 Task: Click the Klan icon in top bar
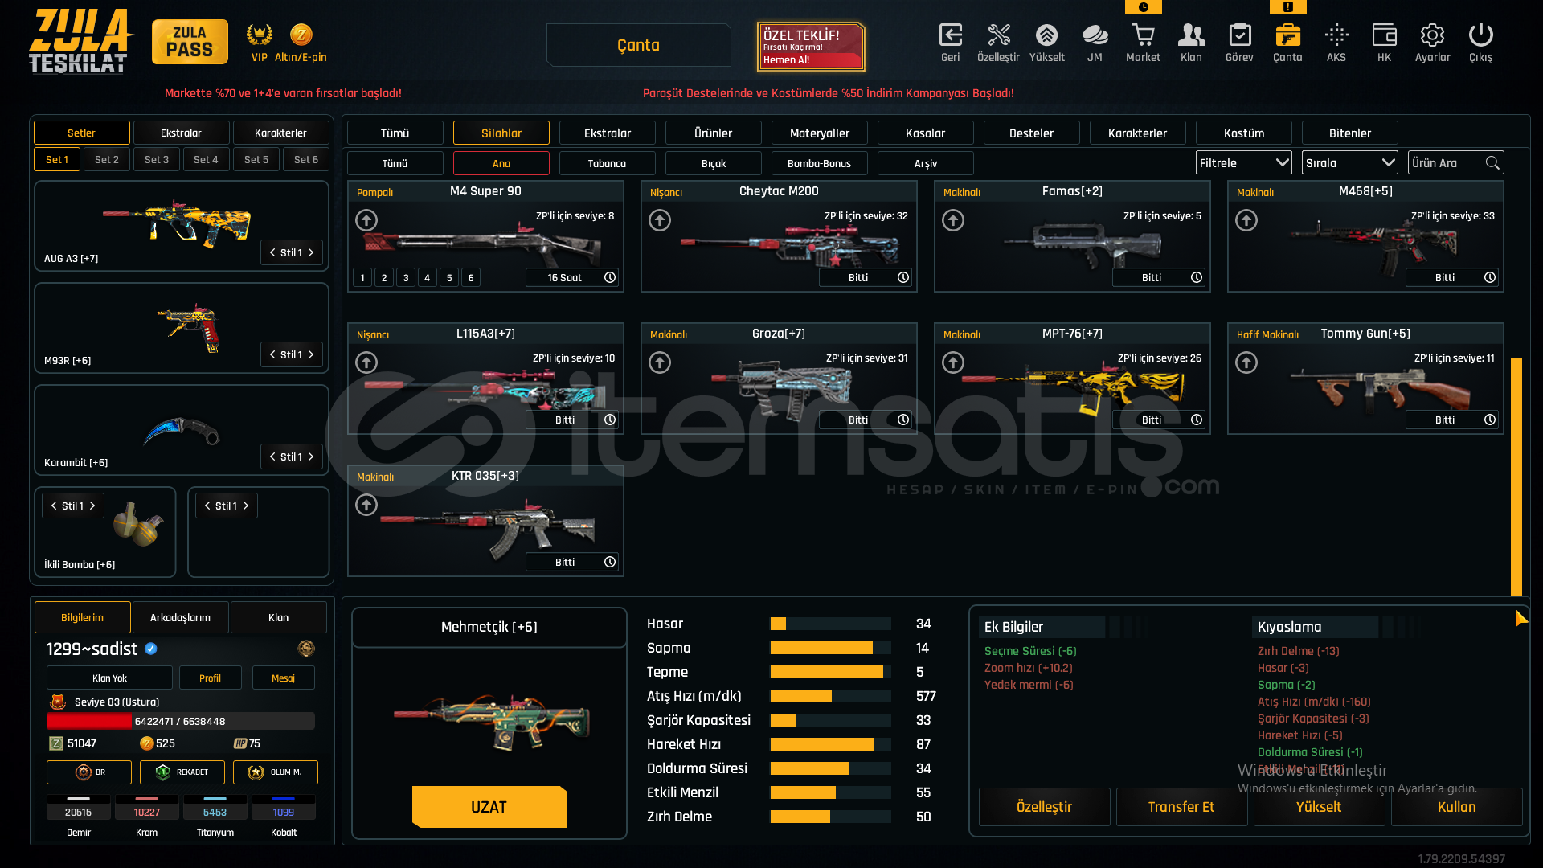click(1191, 36)
